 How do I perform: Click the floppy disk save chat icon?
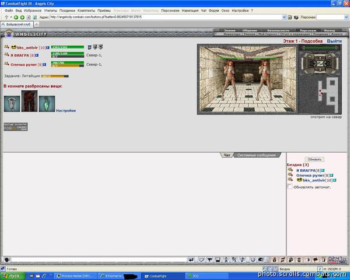click(x=218, y=260)
